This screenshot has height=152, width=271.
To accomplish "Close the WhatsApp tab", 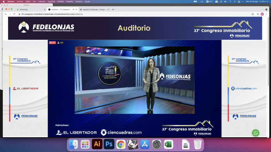I will 44,9.
